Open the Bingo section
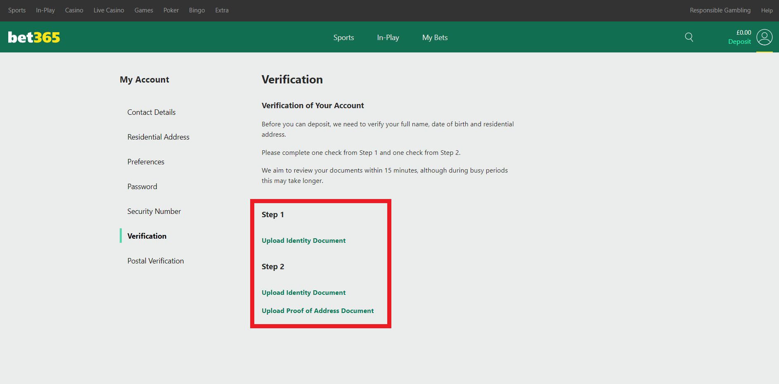This screenshot has height=384, width=779. (x=197, y=10)
